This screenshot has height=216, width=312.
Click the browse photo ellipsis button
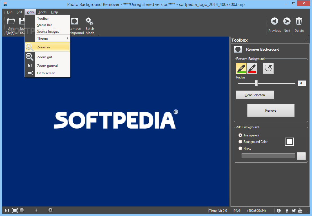[301, 156]
